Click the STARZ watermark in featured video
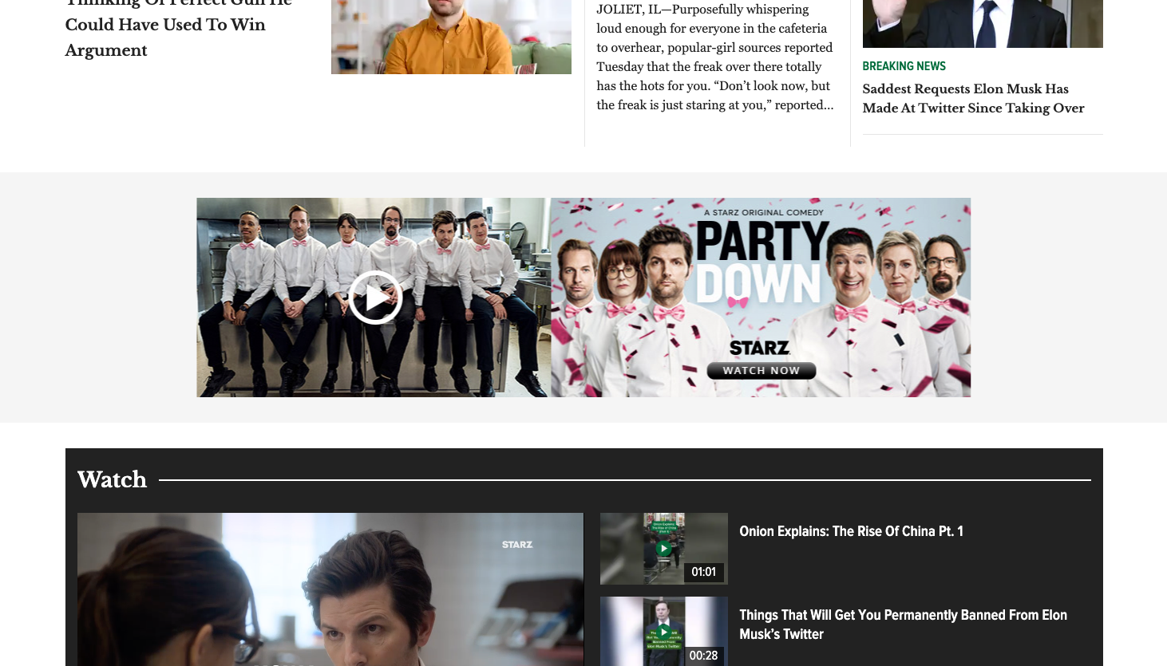Image resolution: width=1167 pixels, height=666 pixels. 517,545
